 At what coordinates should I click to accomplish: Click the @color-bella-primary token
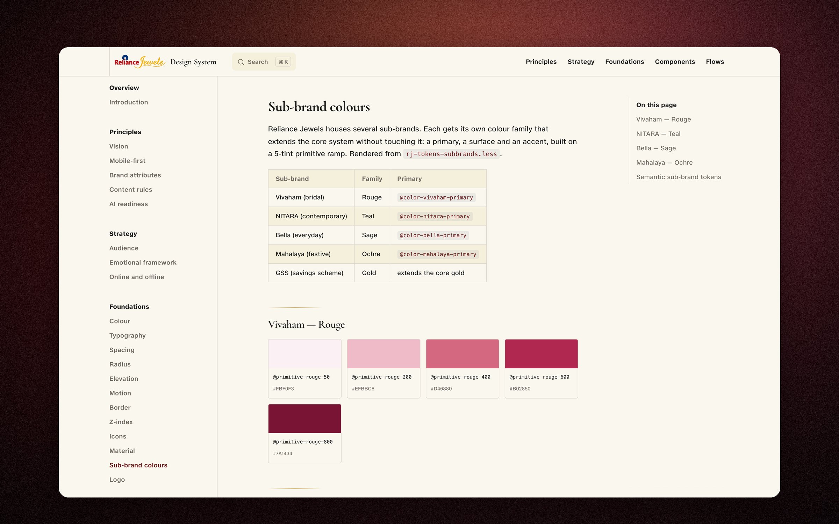[433, 235]
